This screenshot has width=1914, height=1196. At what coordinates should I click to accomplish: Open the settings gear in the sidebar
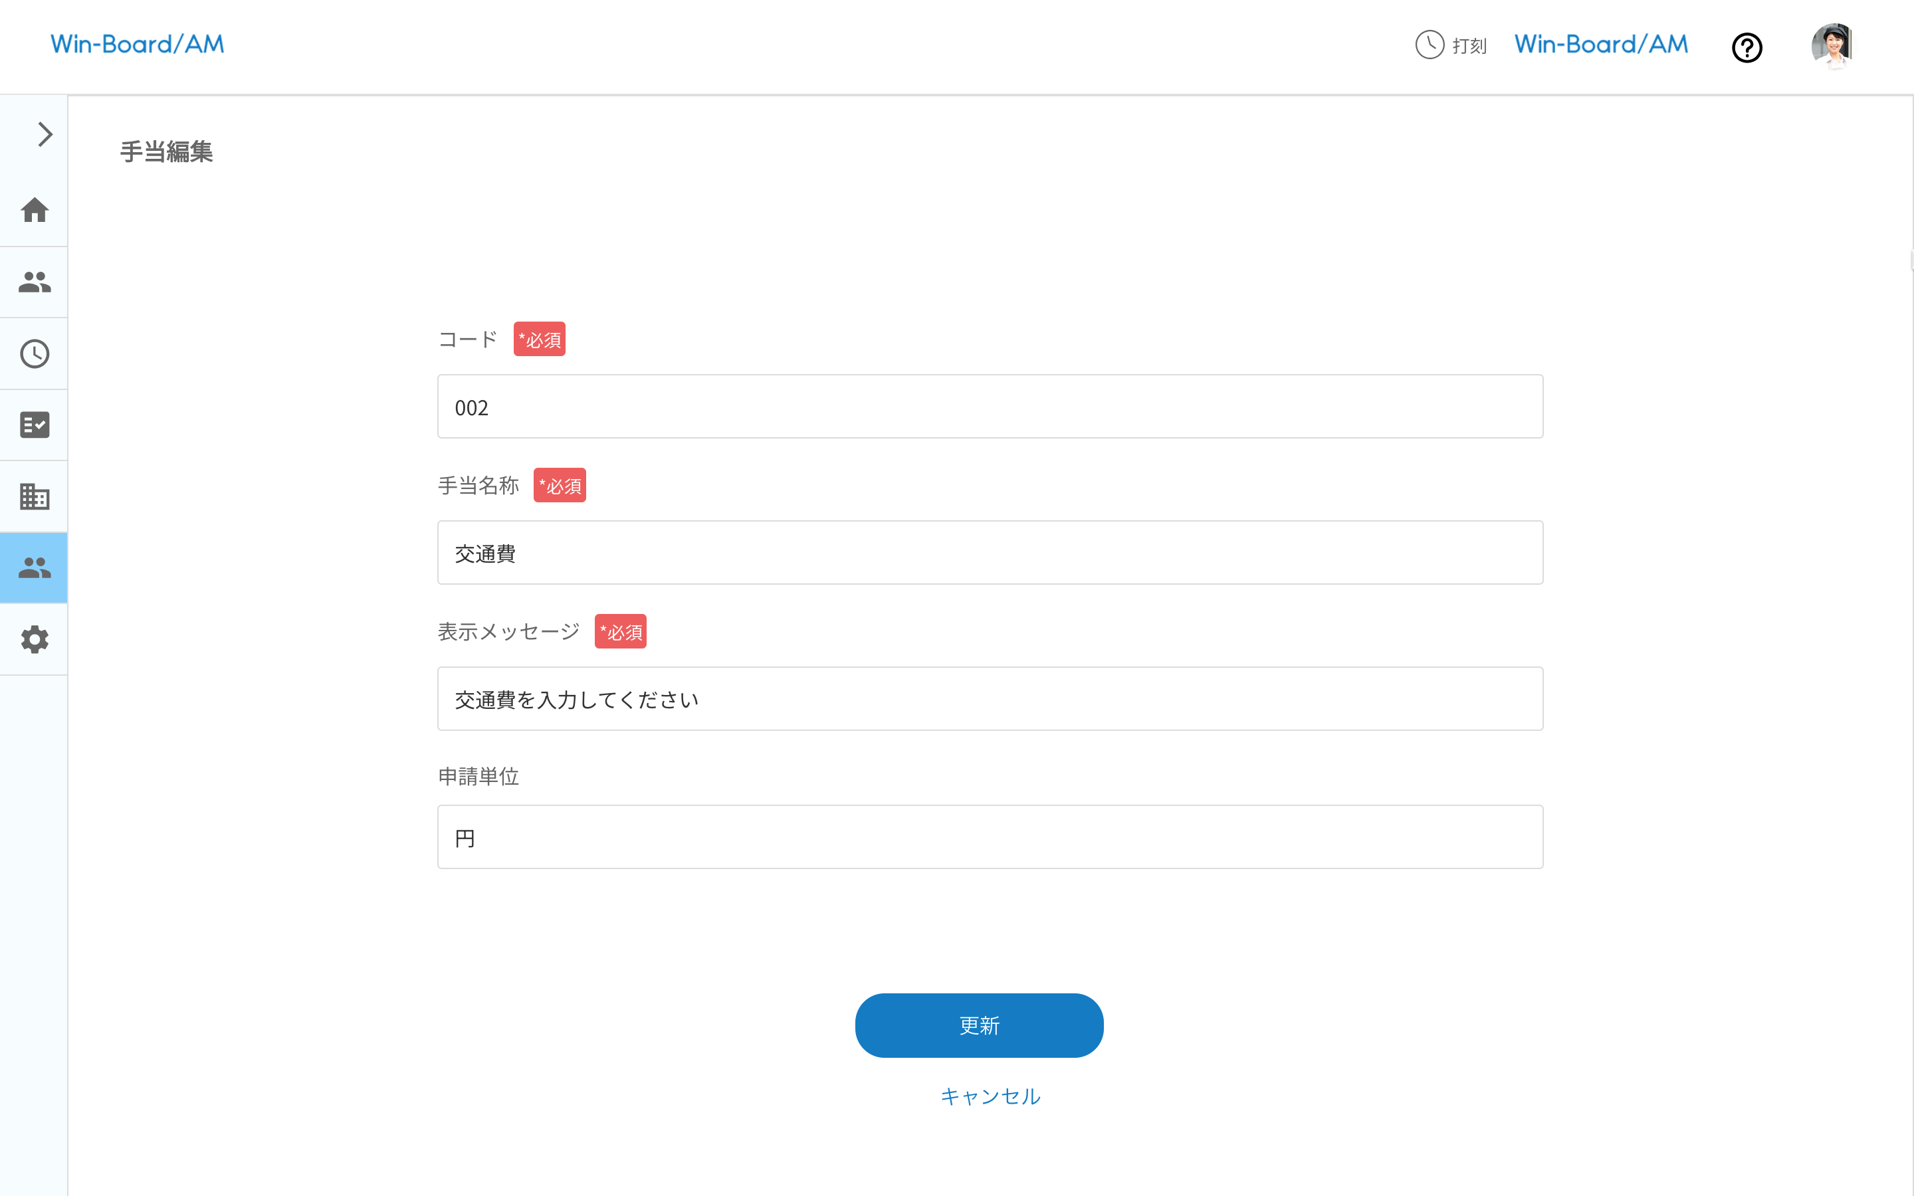(x=34, y=639)
